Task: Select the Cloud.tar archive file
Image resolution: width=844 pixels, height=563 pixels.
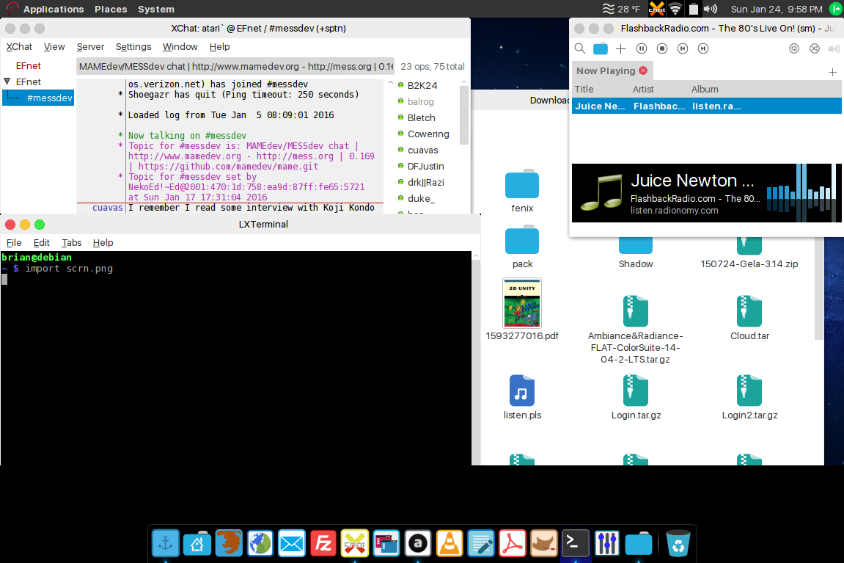Action: click(x=749, y=318)
